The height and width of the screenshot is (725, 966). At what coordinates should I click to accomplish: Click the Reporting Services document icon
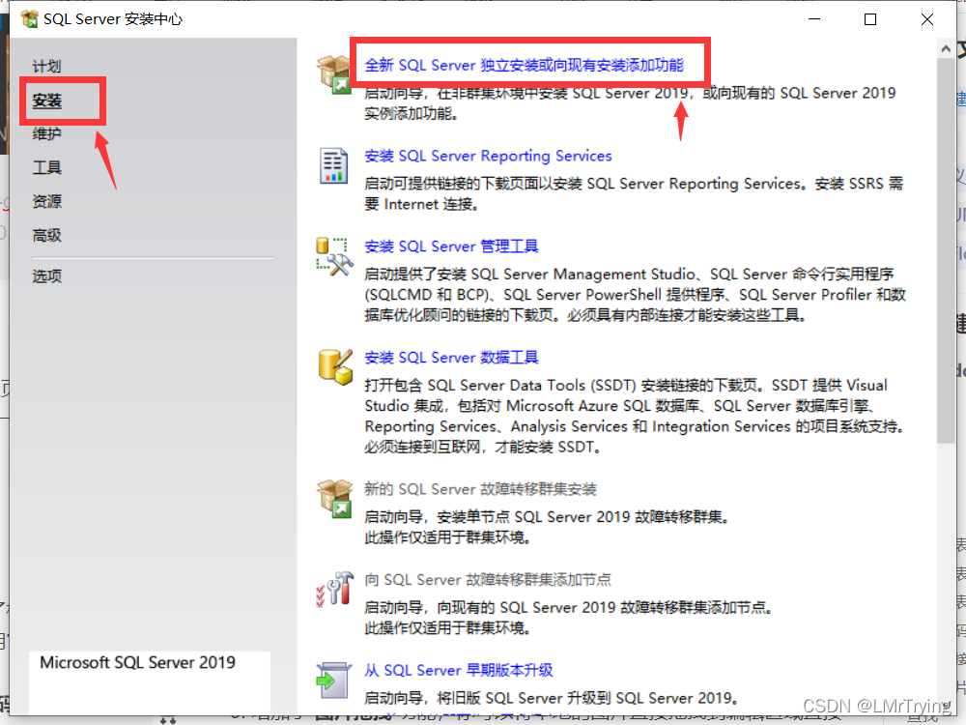tap(333, 166)
